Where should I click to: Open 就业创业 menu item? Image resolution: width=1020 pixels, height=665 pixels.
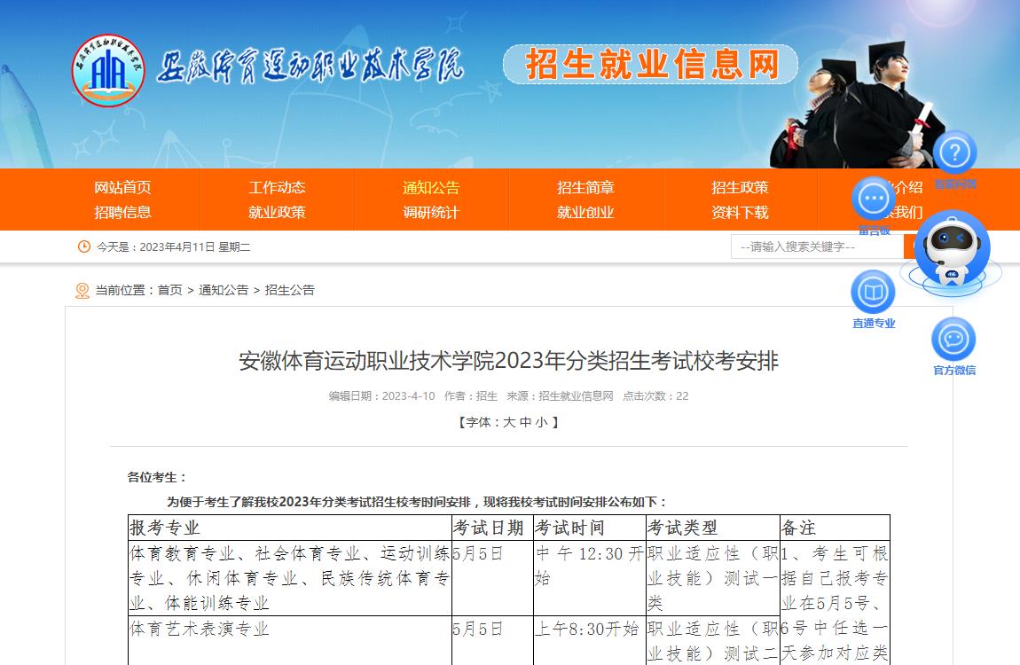click(x=585, y=213)
